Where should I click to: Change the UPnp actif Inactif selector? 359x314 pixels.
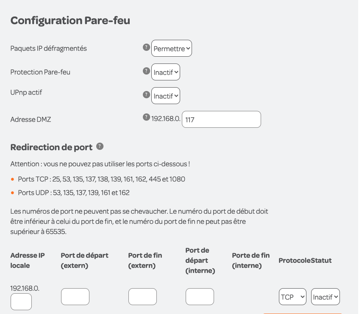[x=166, y=96]
